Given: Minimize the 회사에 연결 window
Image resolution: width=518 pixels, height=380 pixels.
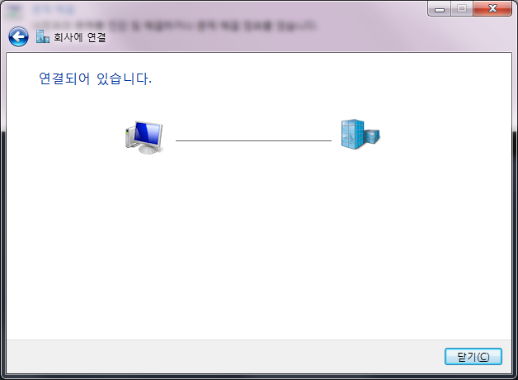Looking at the screenshot, I should pyautogui.click(x=440, y=9).
